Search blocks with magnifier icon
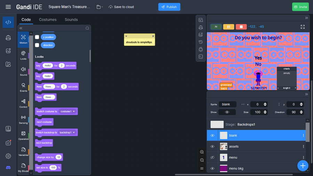The width and height of the screenshot is (313, 176). [x=87, y=28]
